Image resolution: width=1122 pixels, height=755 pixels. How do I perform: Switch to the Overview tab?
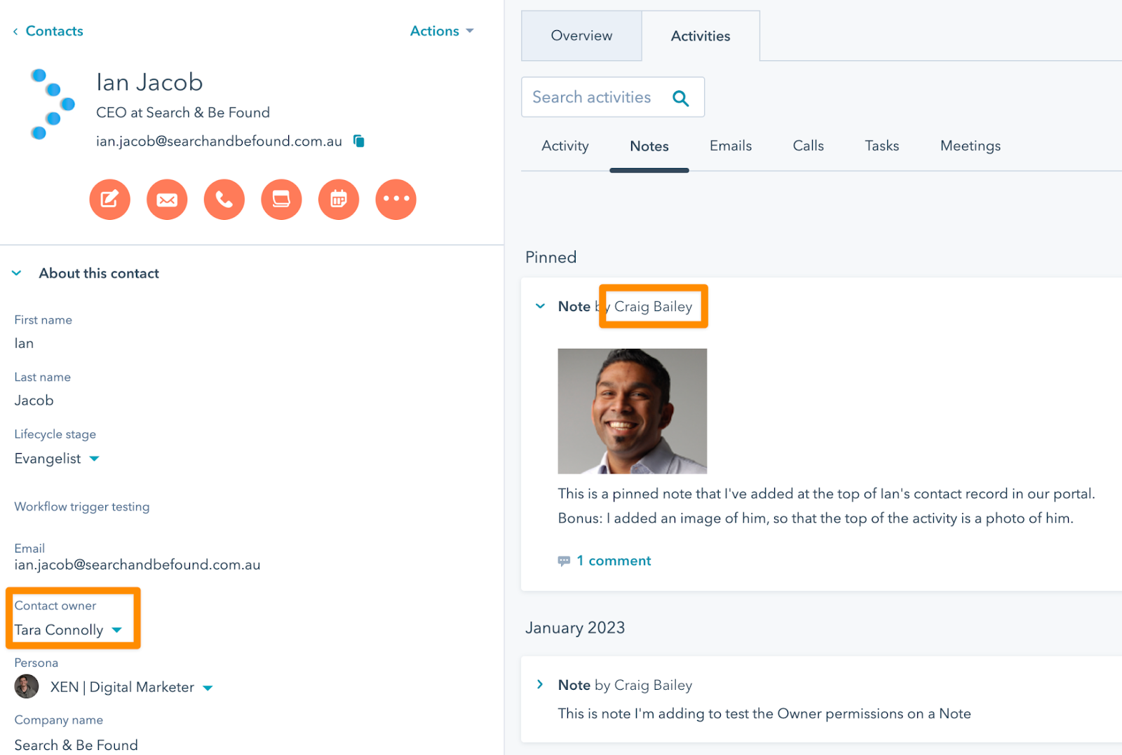tap(581, 36)
